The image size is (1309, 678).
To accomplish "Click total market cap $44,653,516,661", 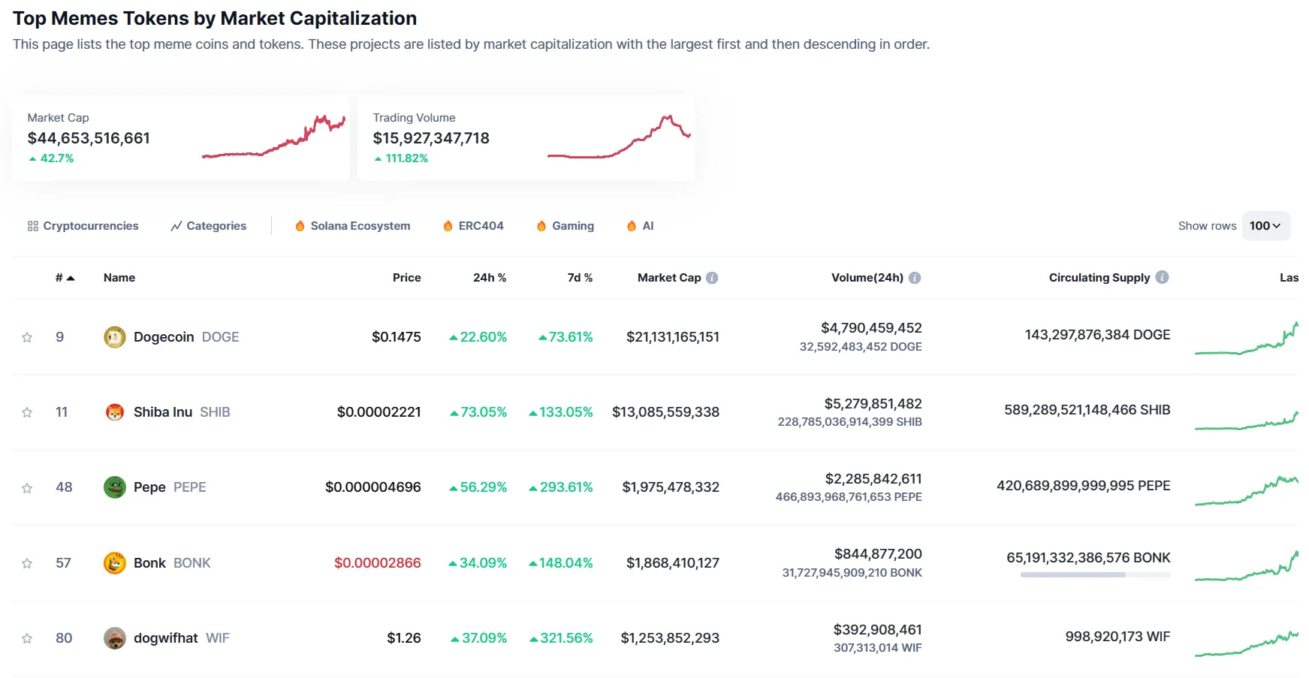I will click(89, 138).
